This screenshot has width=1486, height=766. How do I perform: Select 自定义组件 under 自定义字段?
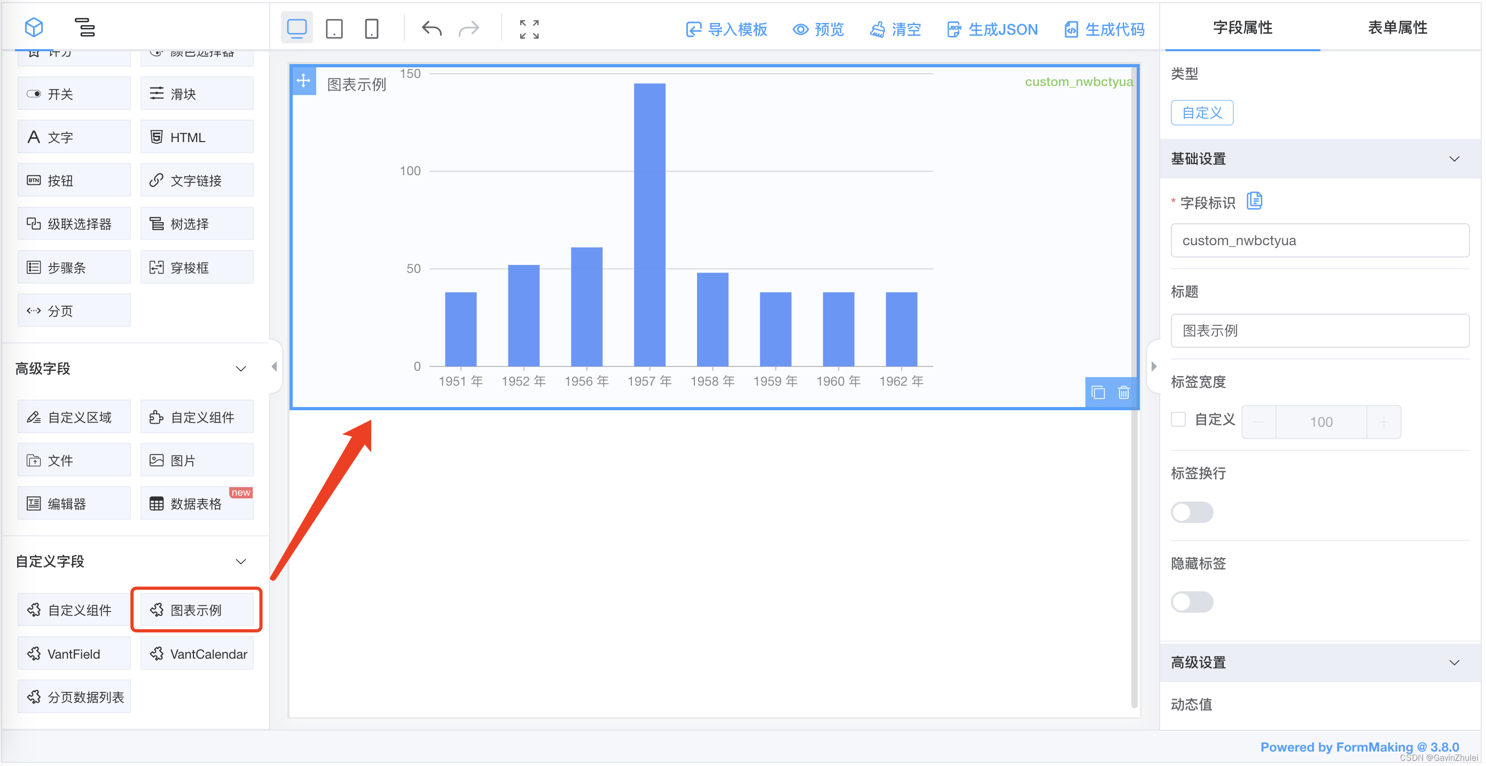(x=74, y=609)
